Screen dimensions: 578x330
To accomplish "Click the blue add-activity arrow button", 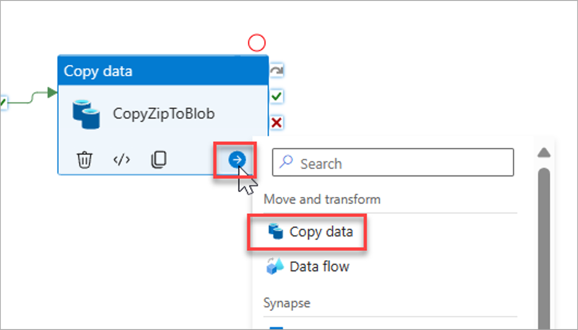I will pos(237,160).
